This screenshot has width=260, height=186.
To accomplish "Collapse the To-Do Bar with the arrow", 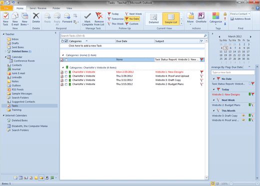I will (x=212, y=33).
